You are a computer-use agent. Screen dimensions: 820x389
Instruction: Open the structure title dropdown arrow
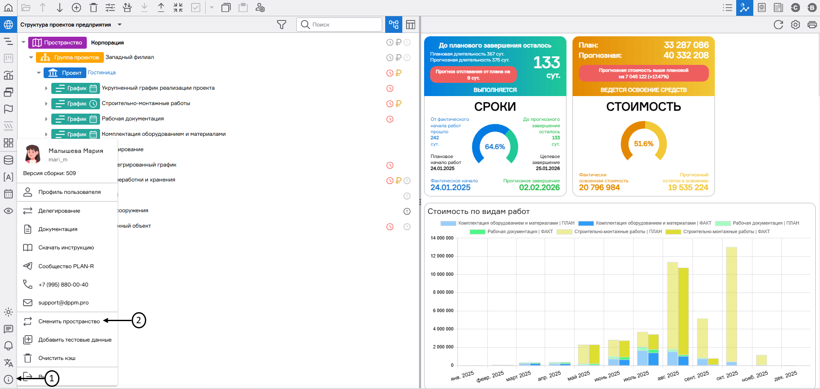click(x=120, y=25)
